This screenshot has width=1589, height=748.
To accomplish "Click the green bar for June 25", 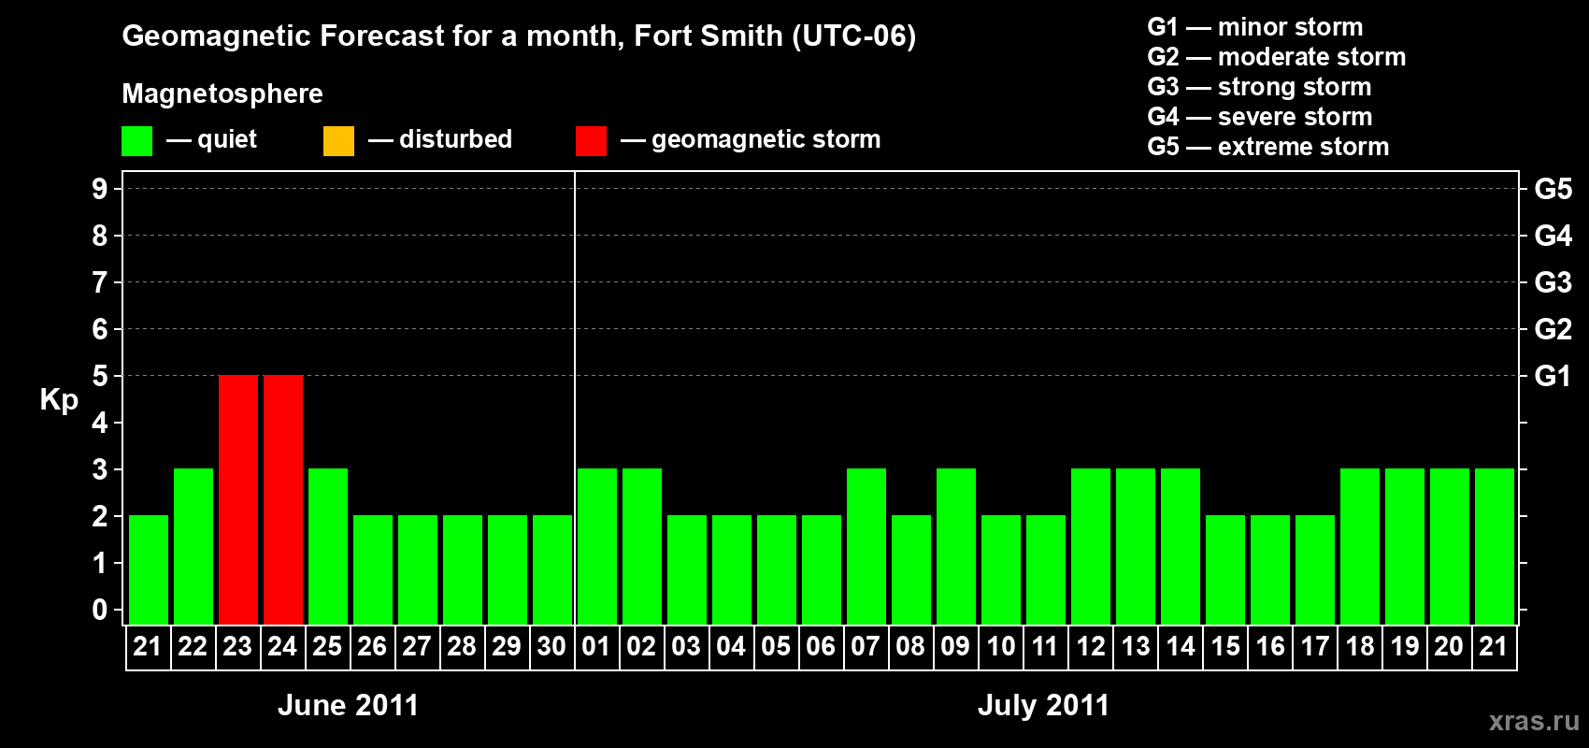I will coord(328,546).
